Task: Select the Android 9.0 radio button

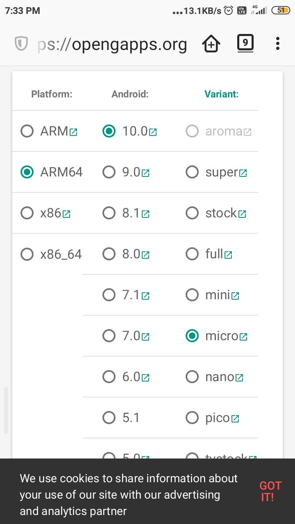Action: [109, 172]
